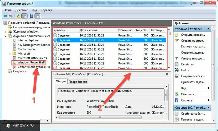Click the filter icon of Фильтр текущег...
This screenshot has height=131, width=218.
point(177,59)
